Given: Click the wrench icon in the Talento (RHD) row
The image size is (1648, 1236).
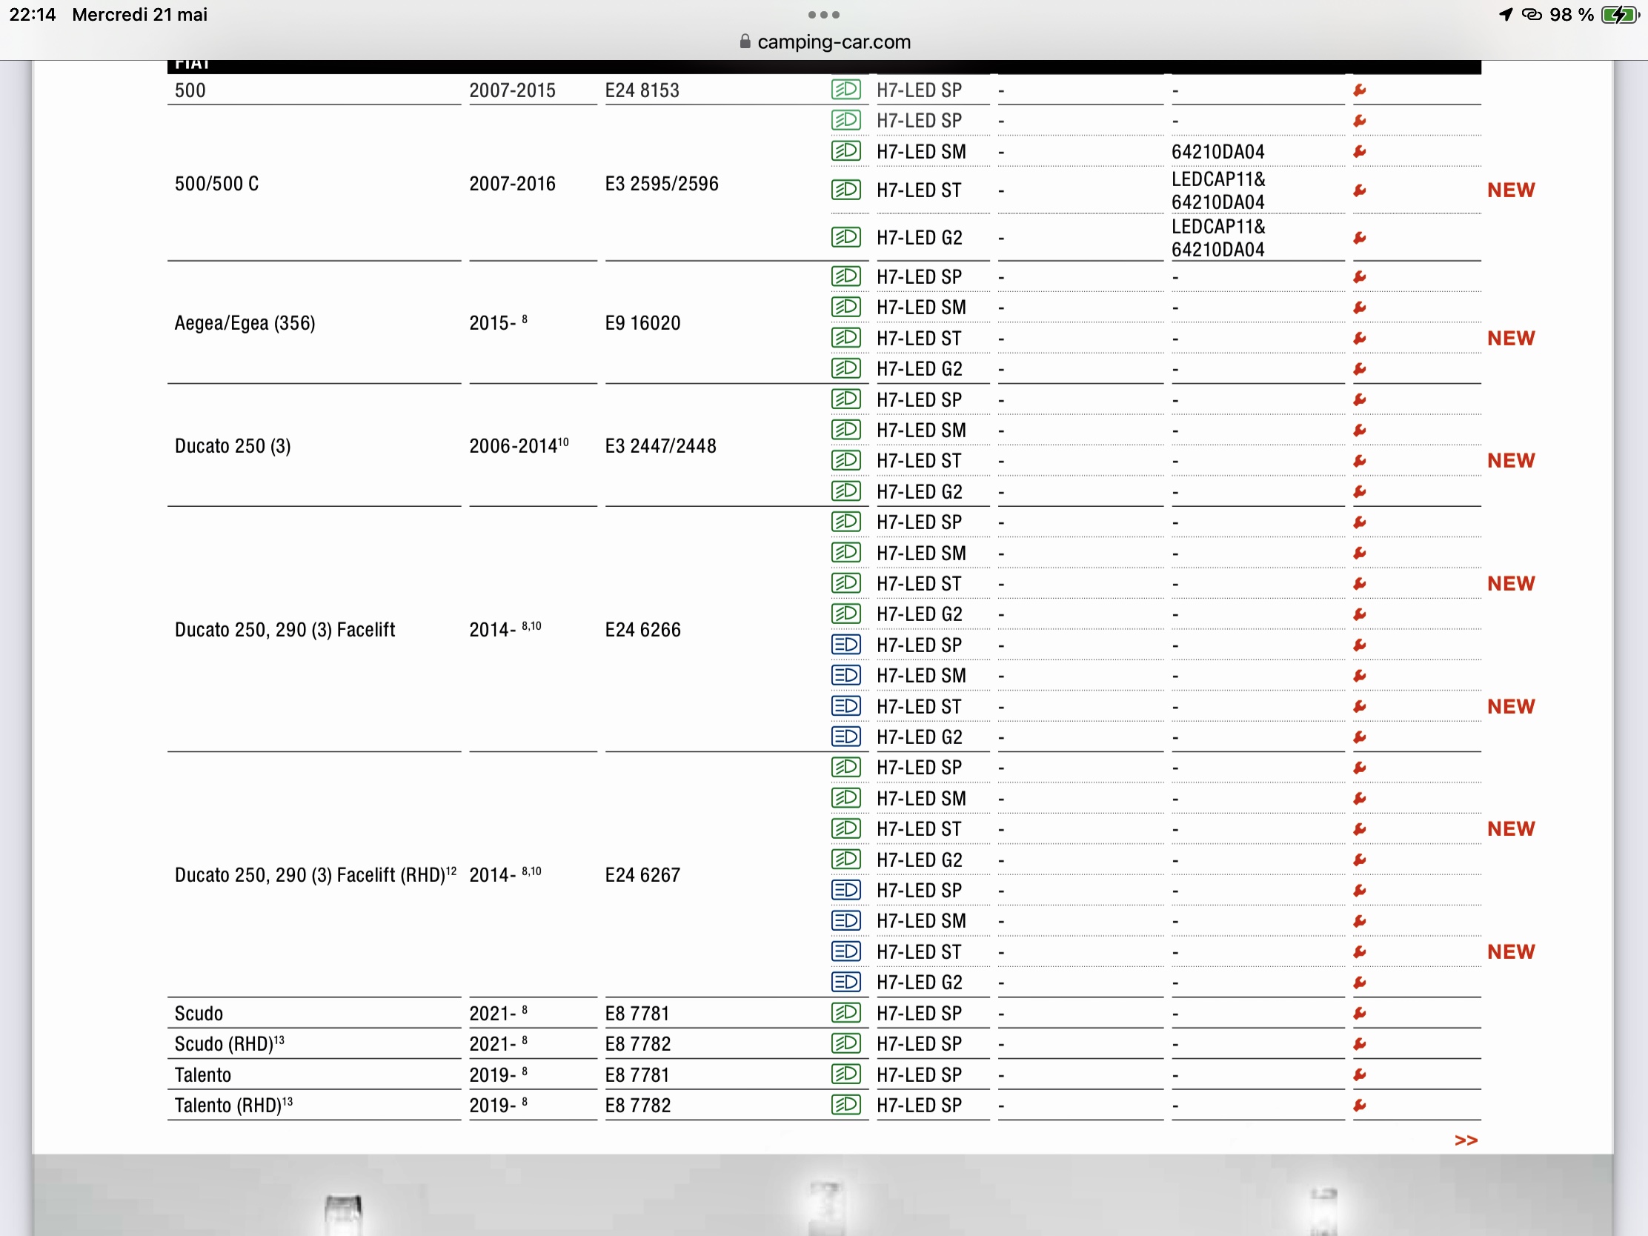Looking at the screenshot, I should click(1360, 1106).
